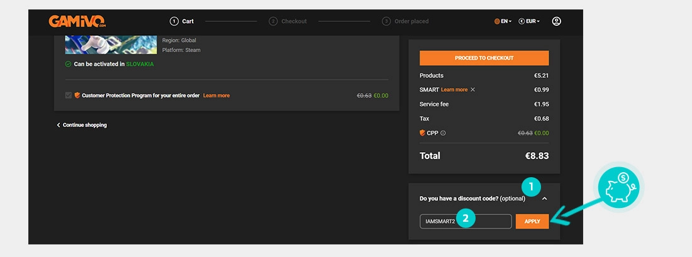Collapse the discount code section chevron
This screenshot has width=692, height=257.
click(544, 199)
